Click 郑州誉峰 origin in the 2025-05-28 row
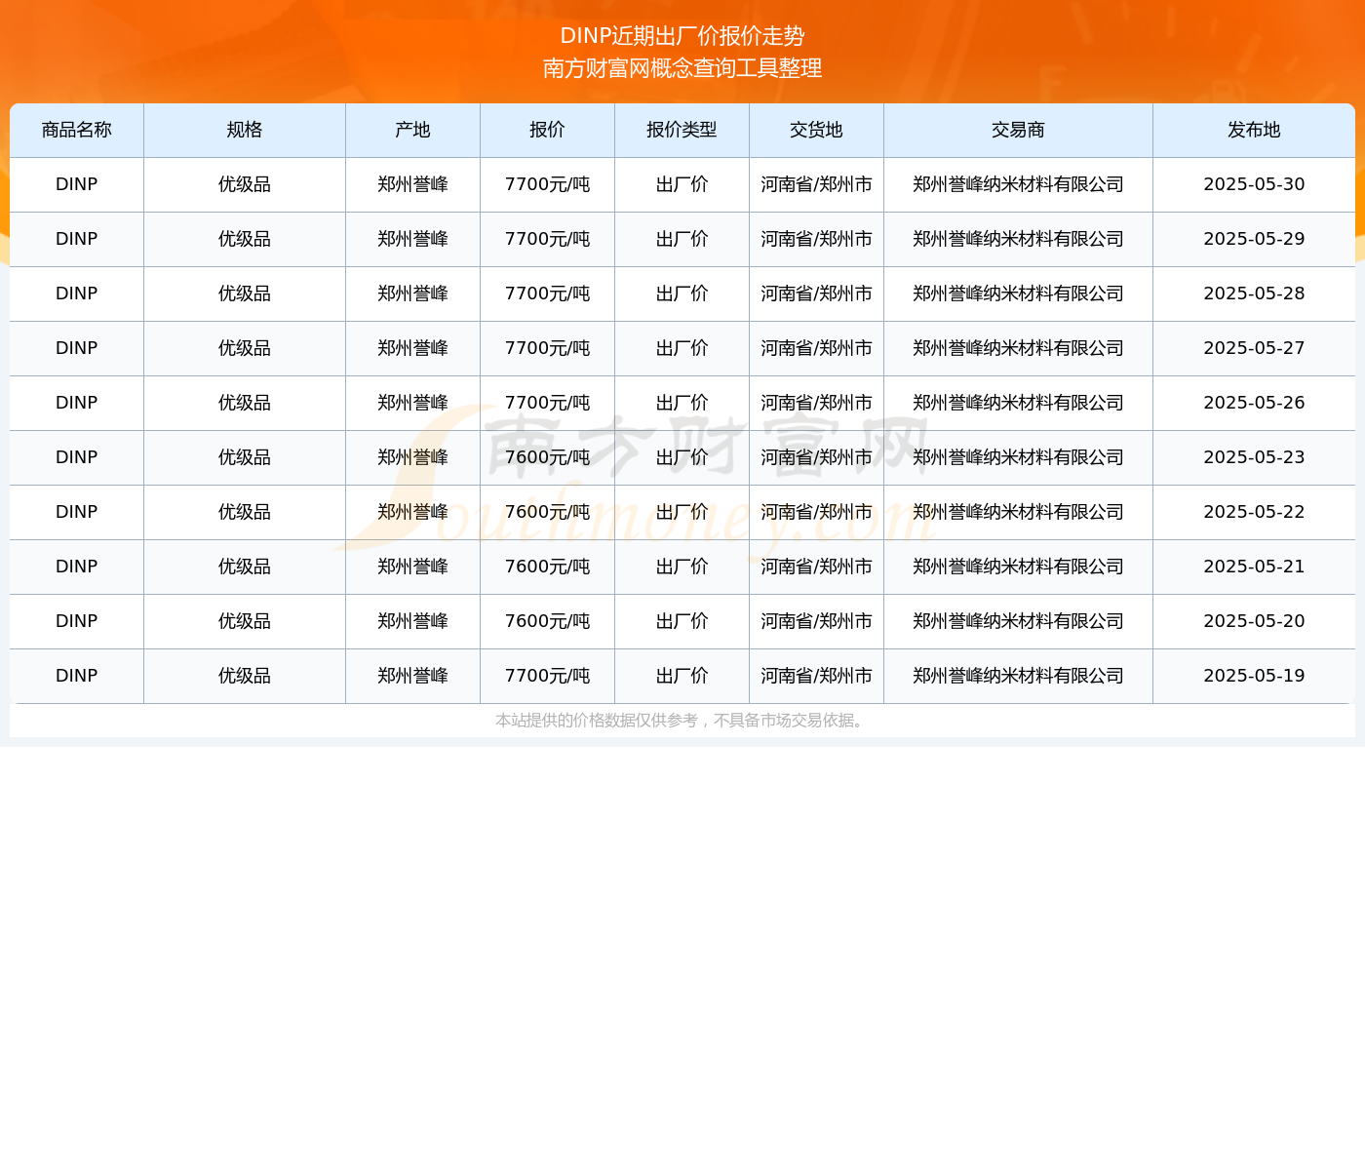This screenshot has width=1365, height=1175. click(412, 294)
